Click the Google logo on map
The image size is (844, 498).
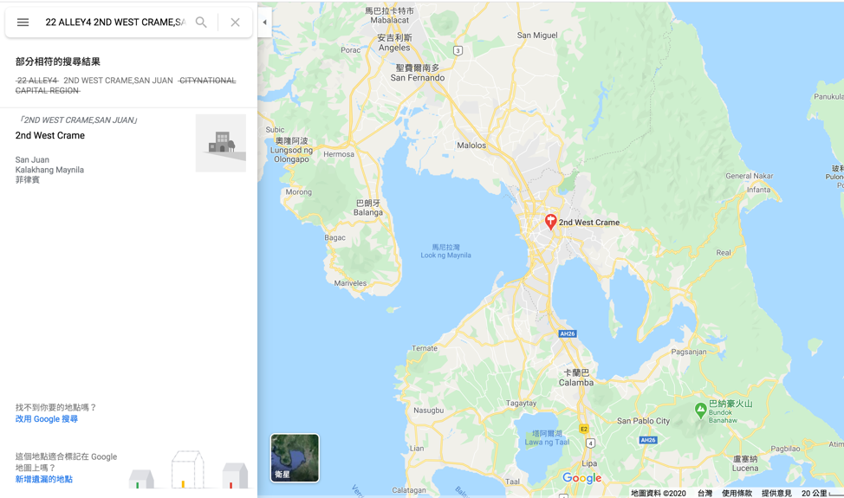coord(581,478)
